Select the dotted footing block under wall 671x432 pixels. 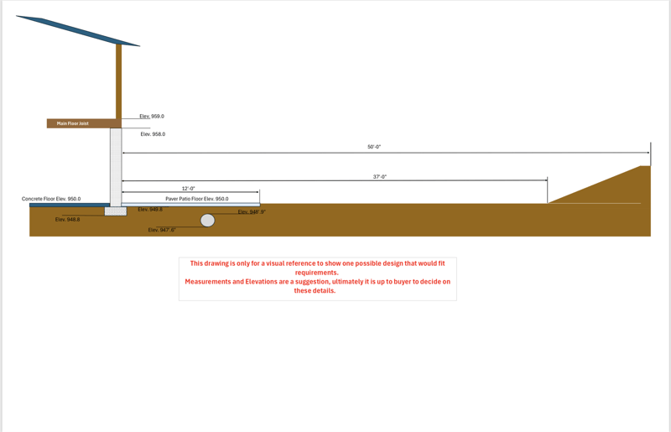tap(116, 211)
